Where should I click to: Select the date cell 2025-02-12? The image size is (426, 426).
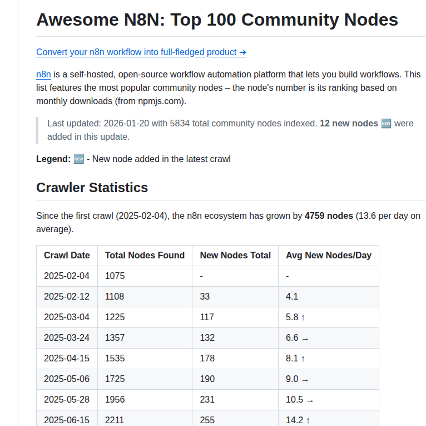pos(67,297)
